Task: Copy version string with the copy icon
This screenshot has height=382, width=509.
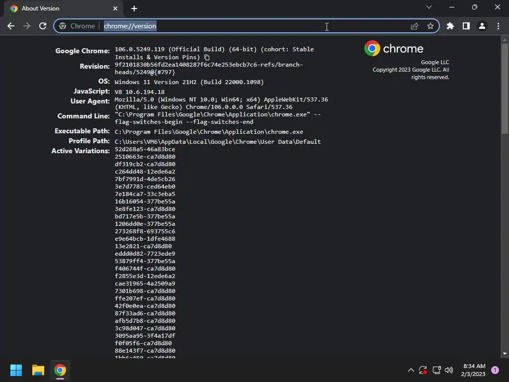Action: 207,58
